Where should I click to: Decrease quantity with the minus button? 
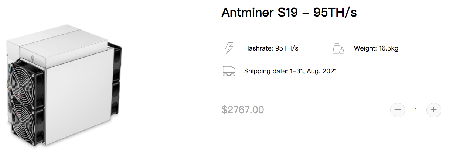click(398, 110)
